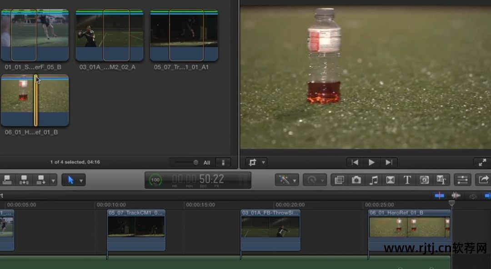Viewport: 491px width, 269px height.
Task: Click timeline ruler at 00:00:20:00
Action: tap(290, 205)
